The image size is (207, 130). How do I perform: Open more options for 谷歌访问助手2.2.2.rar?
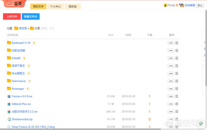tap(171, 111)
